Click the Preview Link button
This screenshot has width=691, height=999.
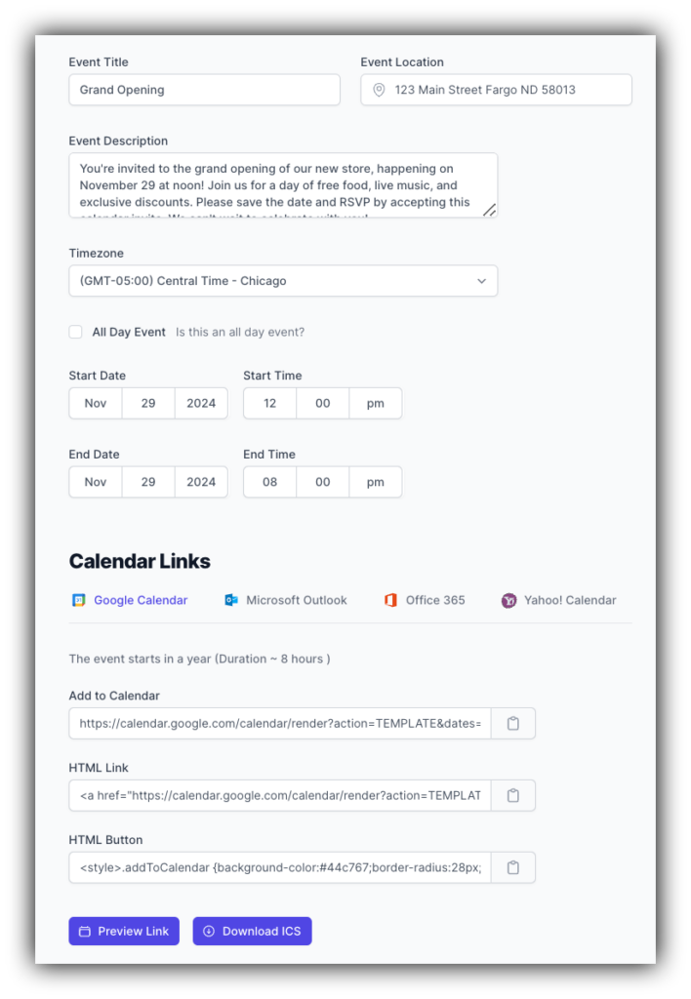pyautogui.click(x=123, y=931)
